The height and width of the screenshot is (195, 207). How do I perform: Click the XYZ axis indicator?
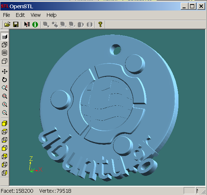pos(36,165)
